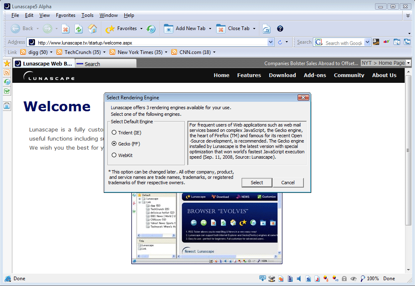Open the Tools menu

(87, 15)
